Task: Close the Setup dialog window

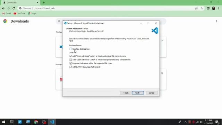Action: [156, 23]
